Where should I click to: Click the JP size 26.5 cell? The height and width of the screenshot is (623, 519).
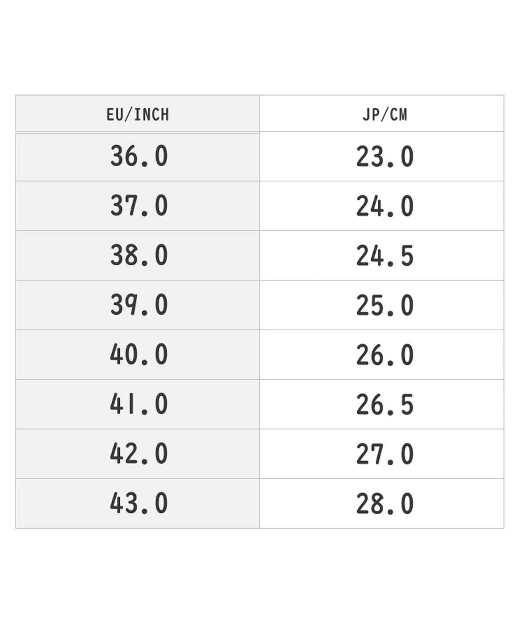(x=381, y=404)
